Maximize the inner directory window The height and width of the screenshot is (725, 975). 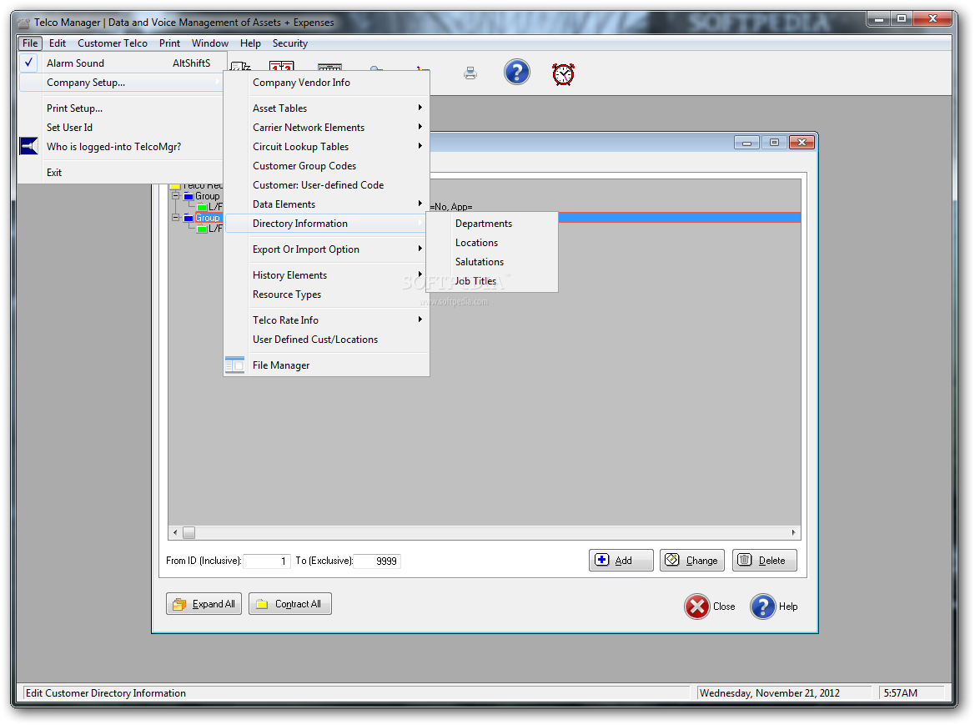[x=774, y=143]
